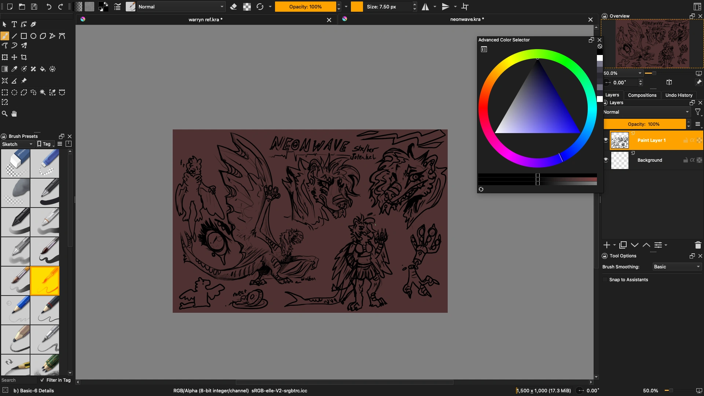Activate the Zoom magnifier tool
704x396 pixels.
[5, 114]
